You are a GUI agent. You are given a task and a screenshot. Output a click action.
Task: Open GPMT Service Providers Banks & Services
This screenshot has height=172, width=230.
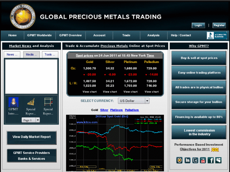[x=32, y=156]
